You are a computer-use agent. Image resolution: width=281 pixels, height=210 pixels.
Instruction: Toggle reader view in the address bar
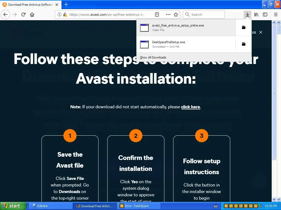coord(157,15)
